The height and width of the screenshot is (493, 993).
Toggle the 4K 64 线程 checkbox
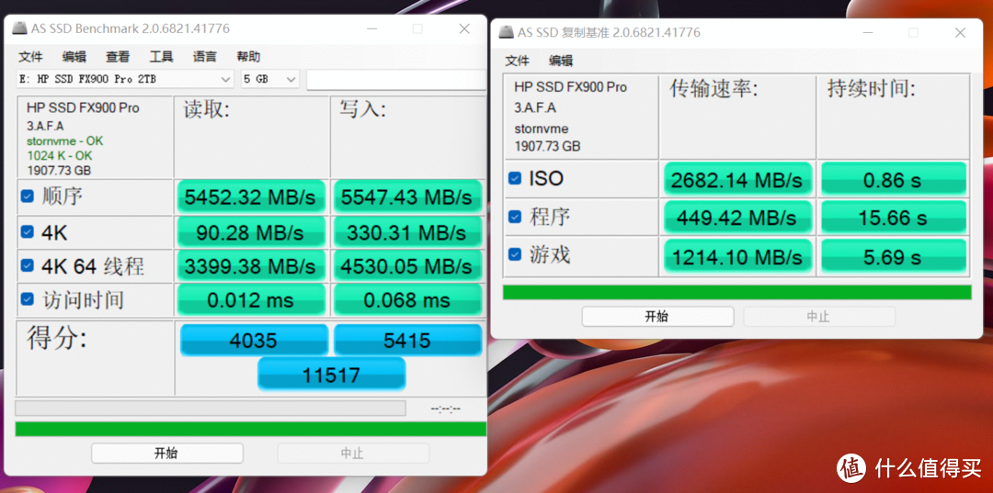coord(27,265)
